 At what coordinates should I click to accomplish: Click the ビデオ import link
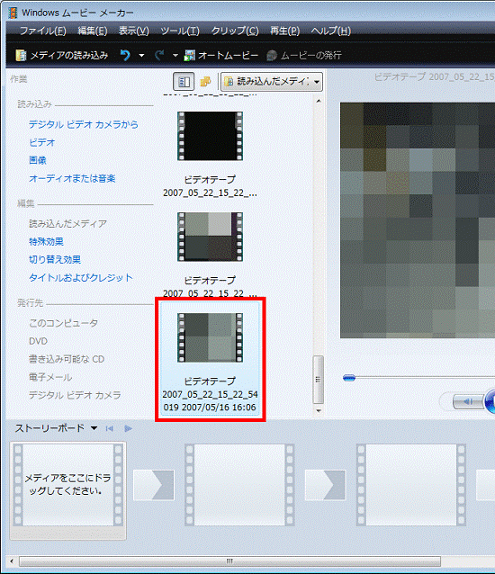pos(41,142)
